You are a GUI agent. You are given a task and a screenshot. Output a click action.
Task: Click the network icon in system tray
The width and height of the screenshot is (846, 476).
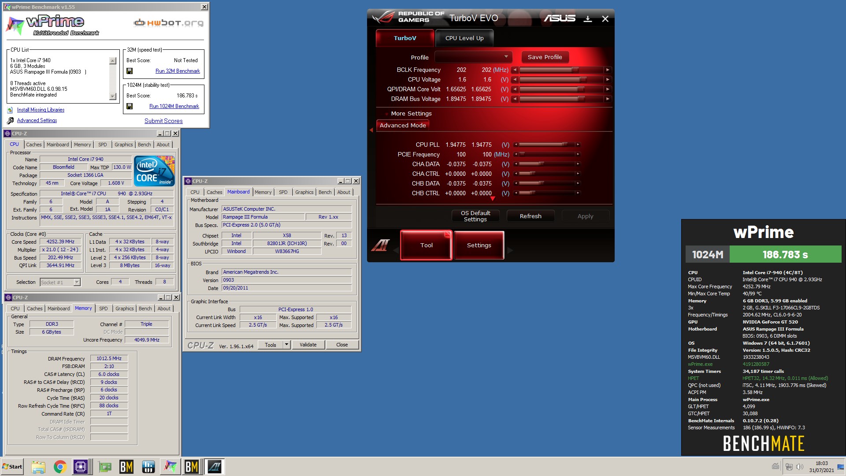pos(789,467)
